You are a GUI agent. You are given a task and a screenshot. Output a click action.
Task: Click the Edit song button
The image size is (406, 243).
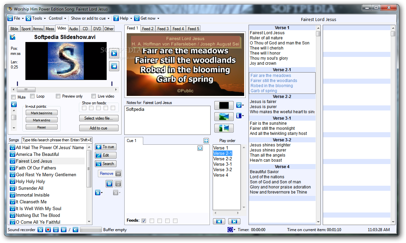point(106,155)
